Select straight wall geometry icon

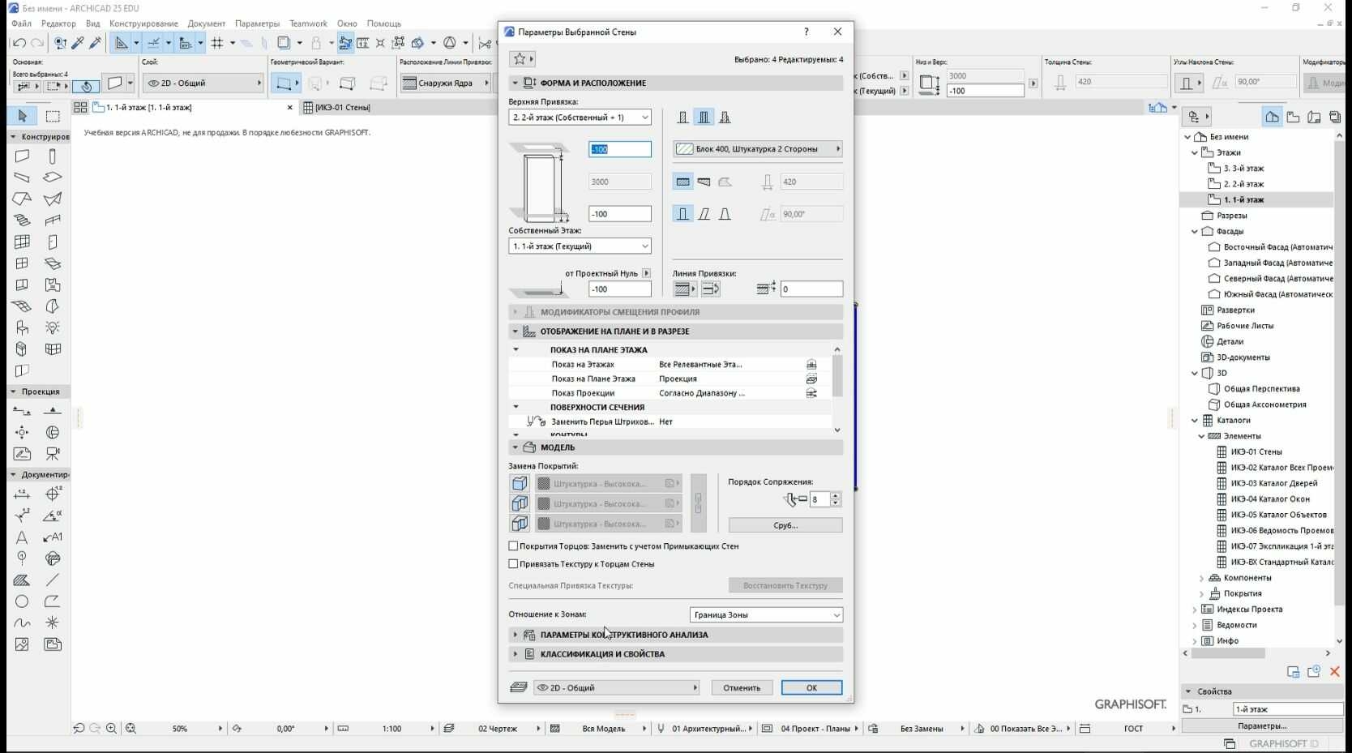683,182
